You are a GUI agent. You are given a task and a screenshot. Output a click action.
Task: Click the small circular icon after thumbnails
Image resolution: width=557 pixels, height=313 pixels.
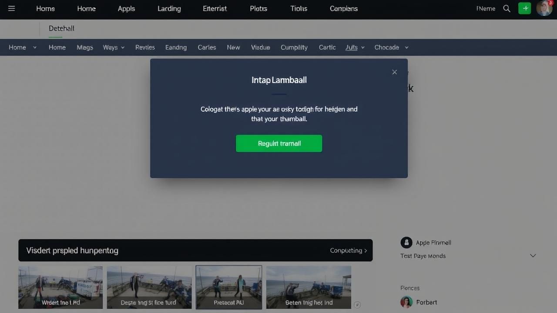coord(357,305)
